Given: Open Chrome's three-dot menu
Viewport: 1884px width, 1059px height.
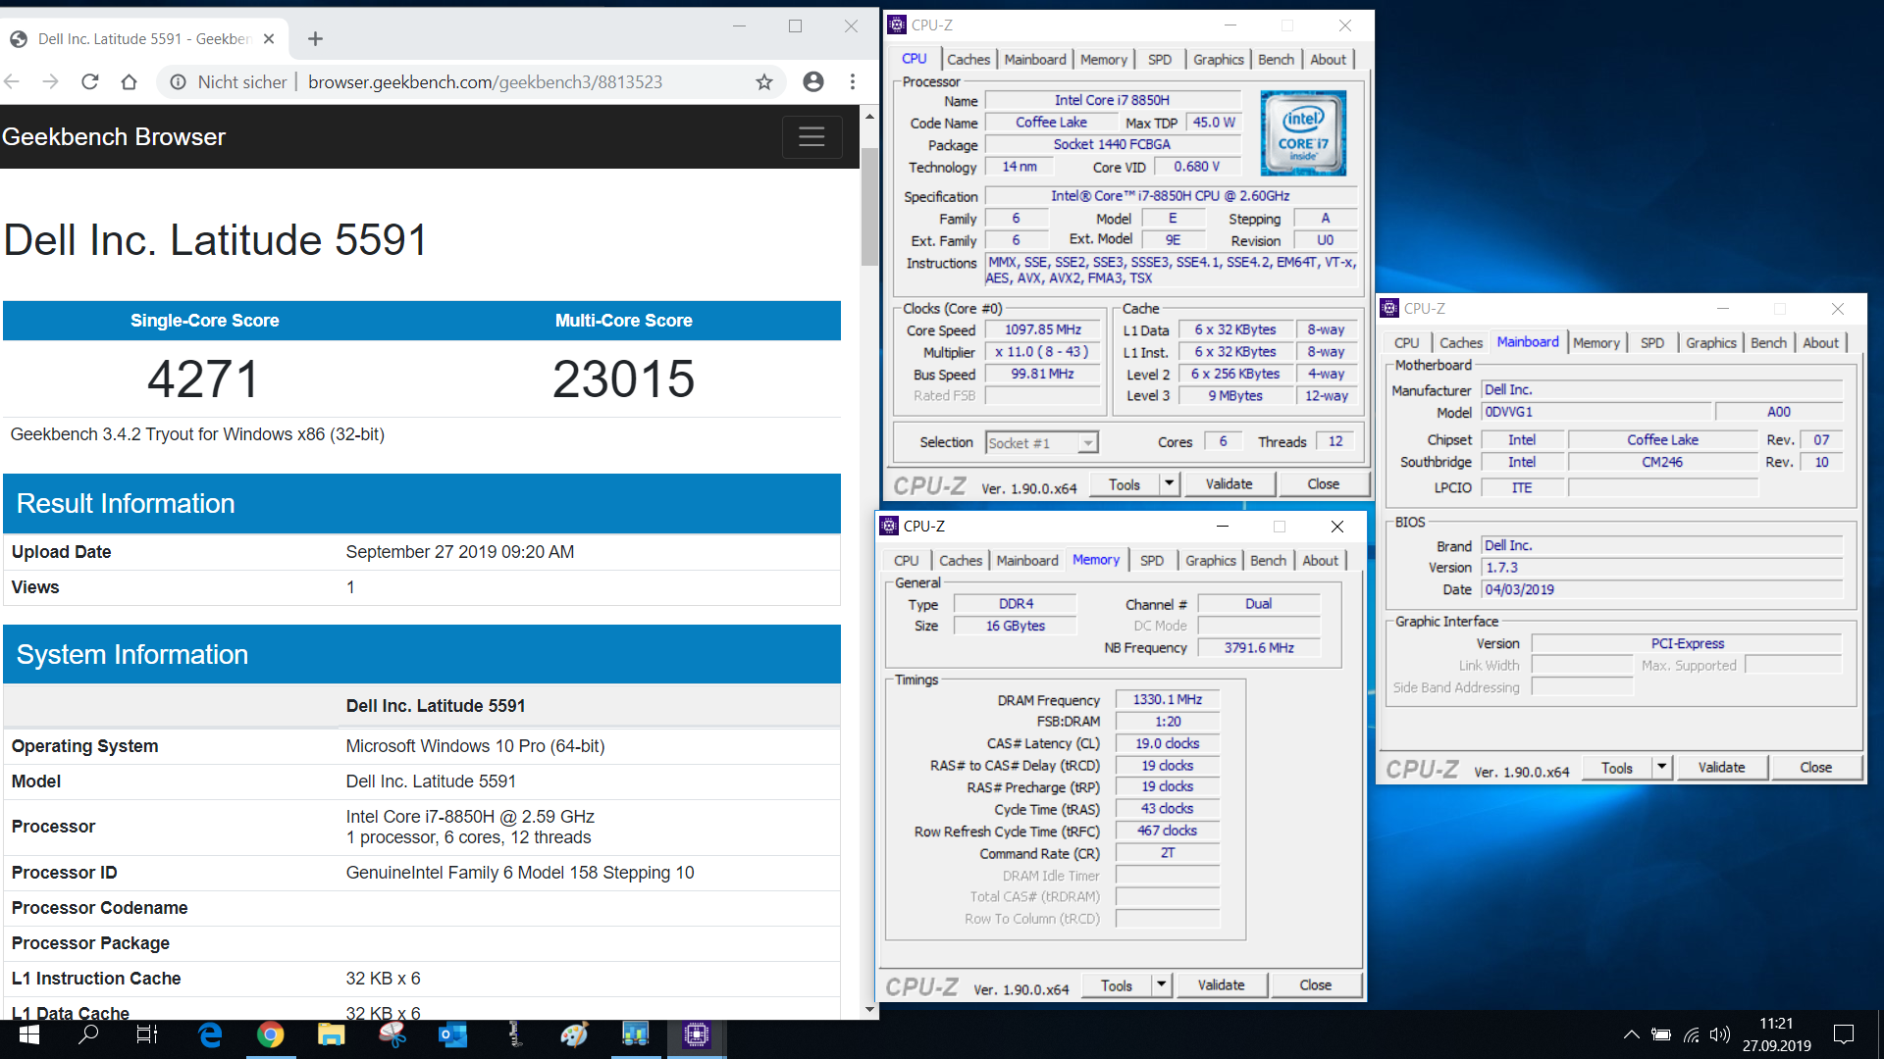Looking at the screenshot, I should click(x=853, y=82).
